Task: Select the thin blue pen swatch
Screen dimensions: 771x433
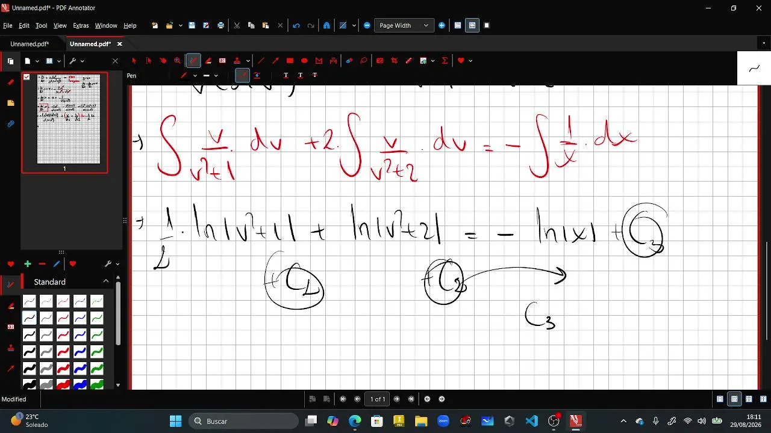Action: [x=80, y=301]
